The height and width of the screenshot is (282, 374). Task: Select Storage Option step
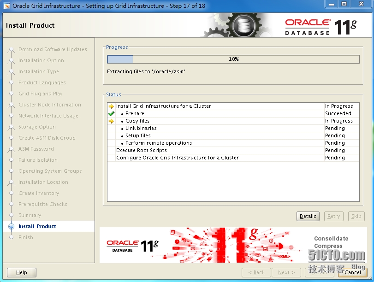pos(37,127)
